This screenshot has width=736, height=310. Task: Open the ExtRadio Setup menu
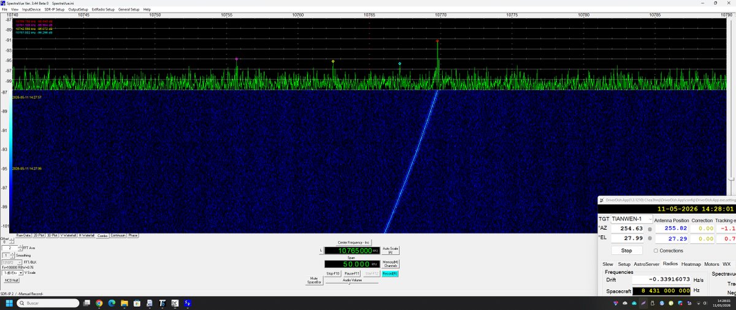[103, 10]
